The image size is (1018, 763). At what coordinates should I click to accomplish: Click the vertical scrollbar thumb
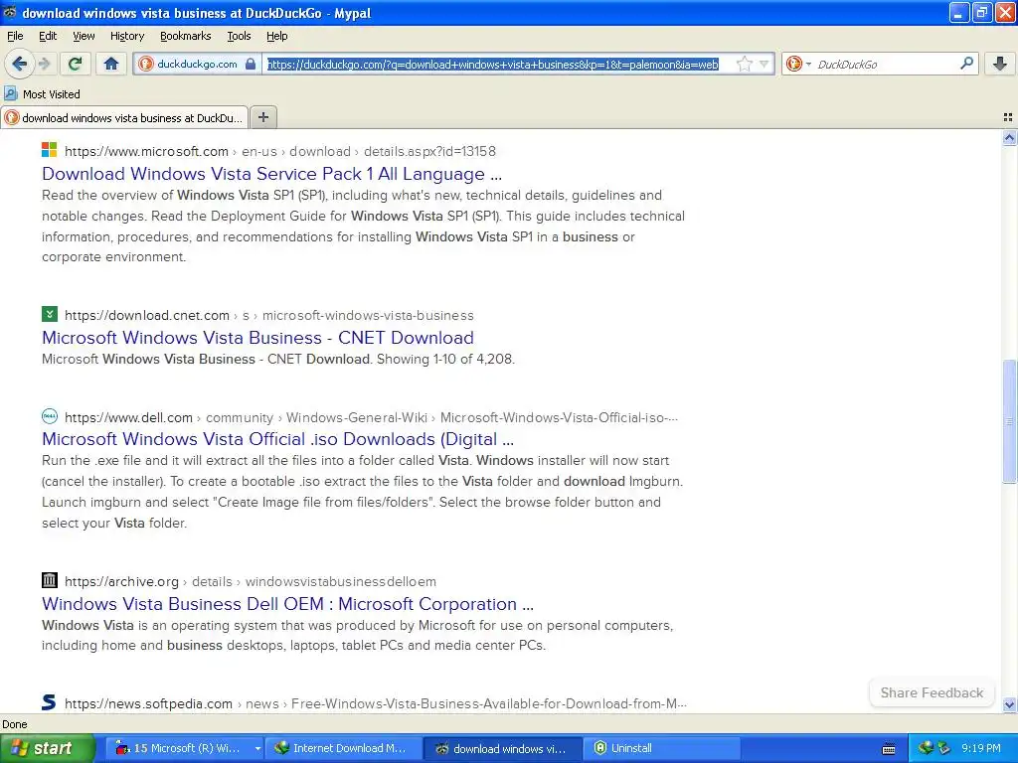1009,421
